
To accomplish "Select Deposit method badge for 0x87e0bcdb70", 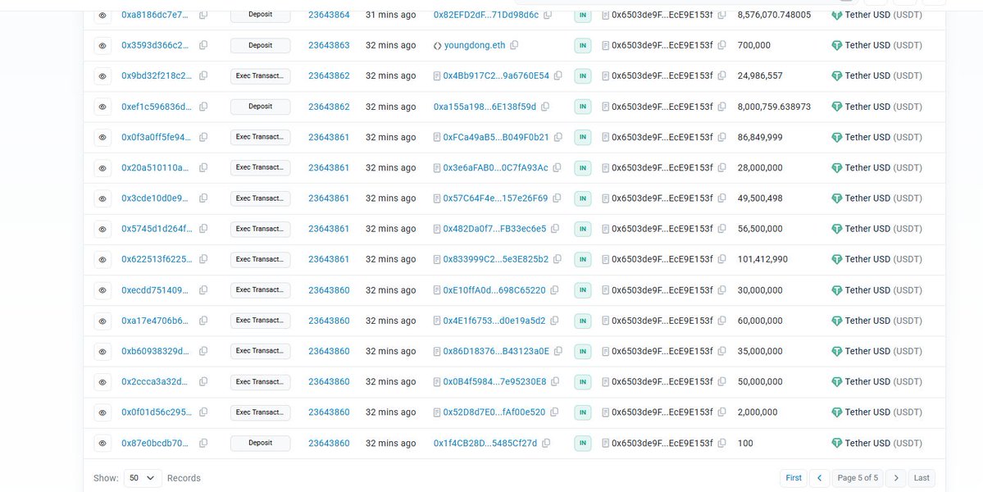I will pyautogui.click(x=260, y=443).
